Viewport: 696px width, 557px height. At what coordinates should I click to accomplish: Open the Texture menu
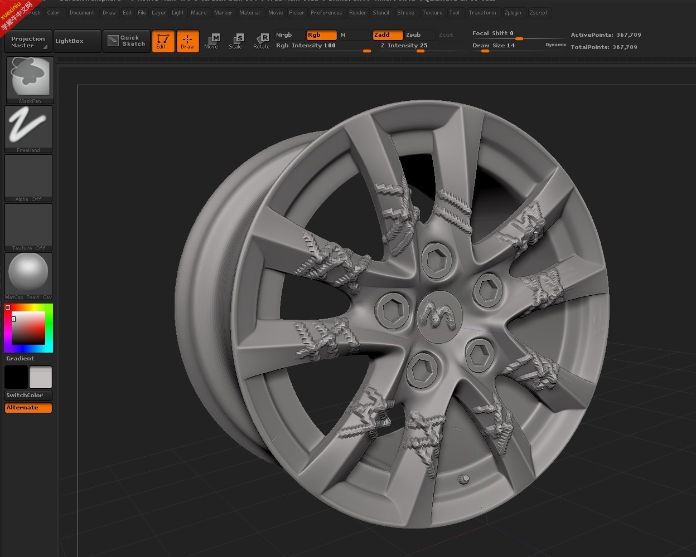point(433,13)
